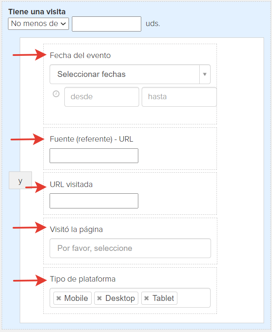Remove the Tablet platform tag
272x332 pixels.
[x=146, y=298]
